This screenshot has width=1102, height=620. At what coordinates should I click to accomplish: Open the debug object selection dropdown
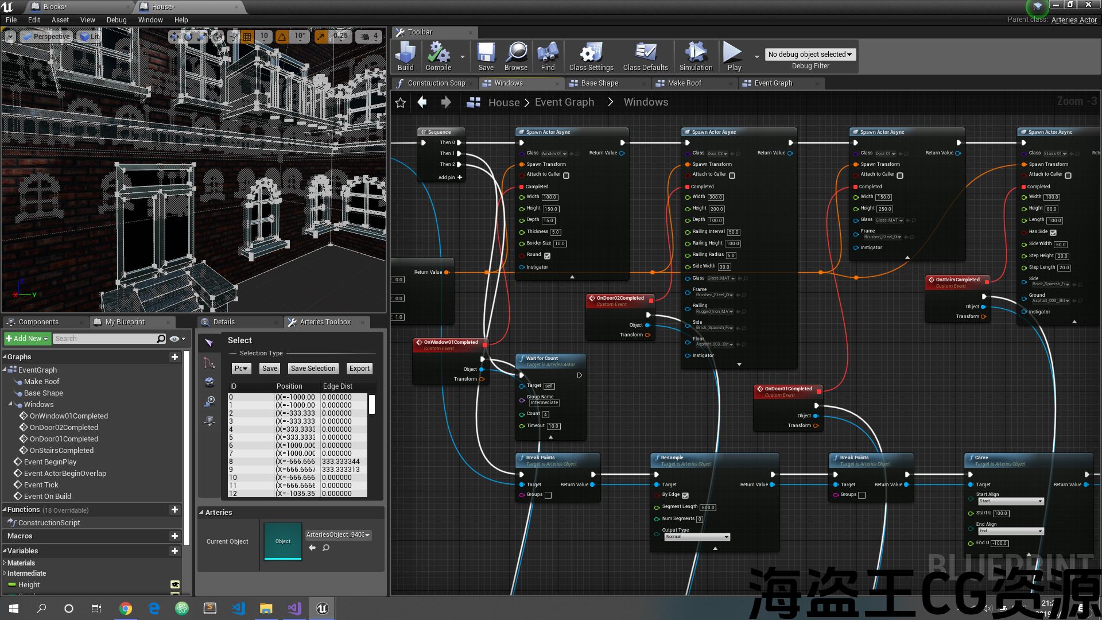click(810, 54)
